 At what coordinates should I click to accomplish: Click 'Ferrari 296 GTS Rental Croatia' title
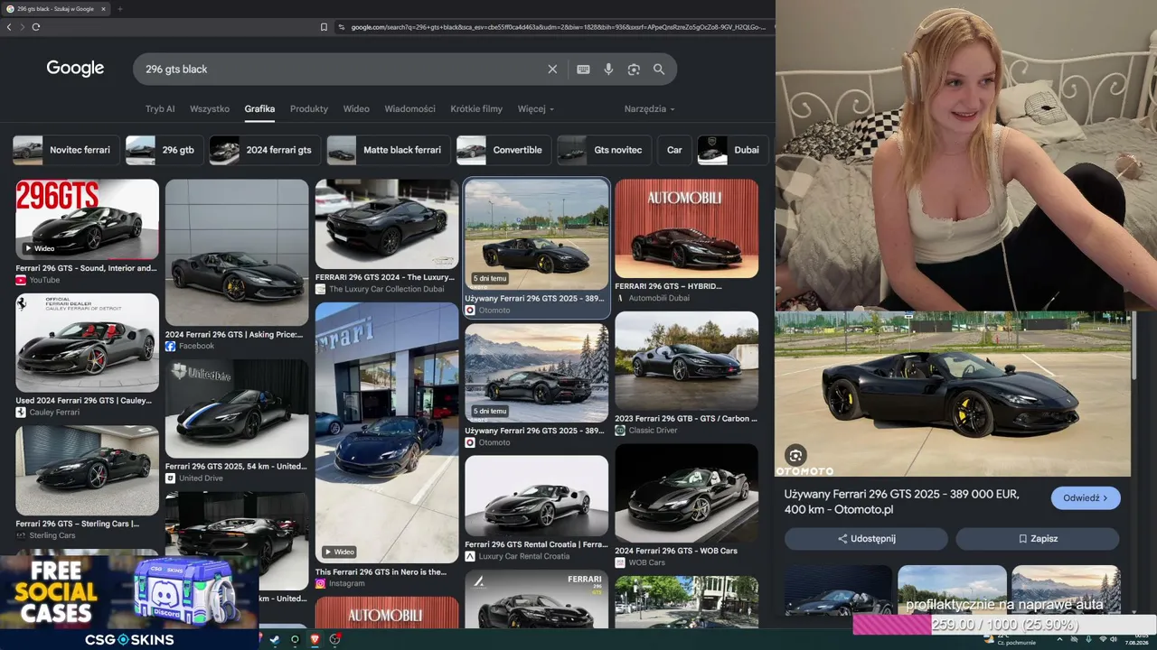click(x=536, y=544)
